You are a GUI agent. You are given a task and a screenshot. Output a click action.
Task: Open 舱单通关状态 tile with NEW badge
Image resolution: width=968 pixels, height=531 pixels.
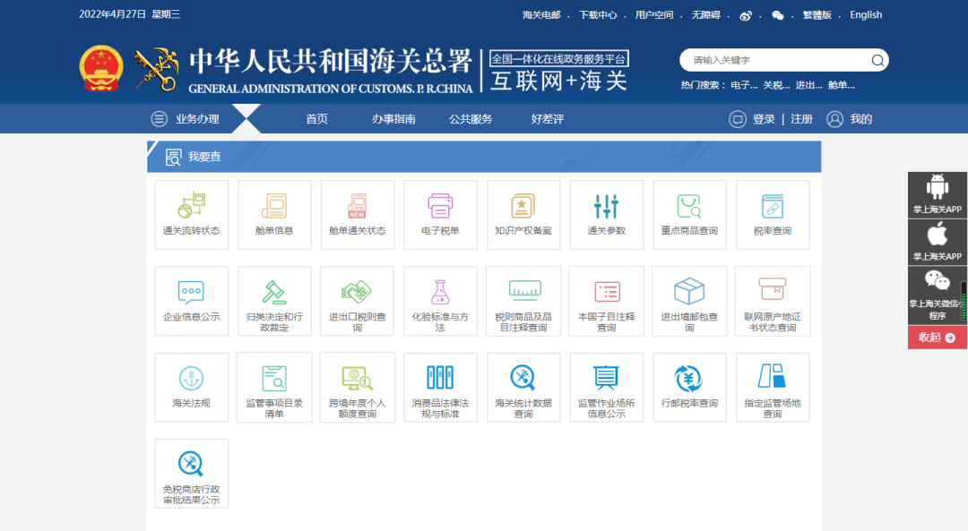point(358,215)
